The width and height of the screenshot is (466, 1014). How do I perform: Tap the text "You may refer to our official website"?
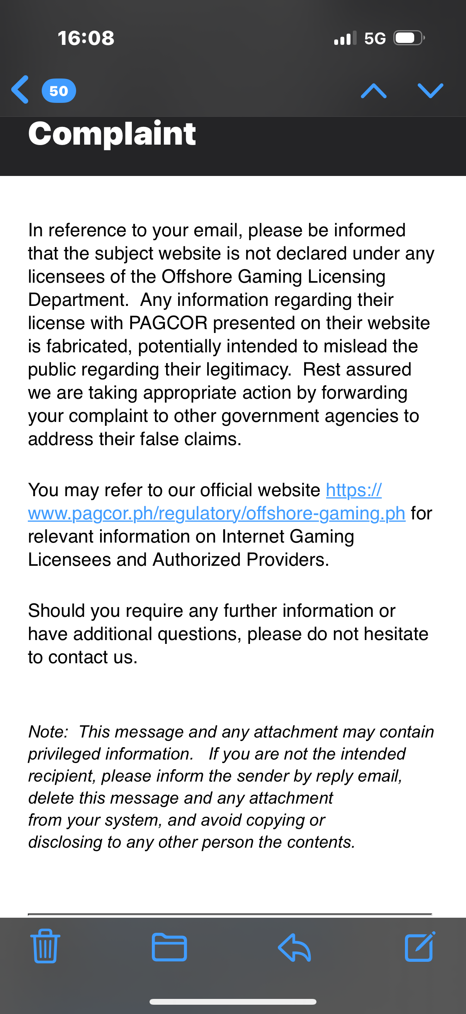point(174,490)
